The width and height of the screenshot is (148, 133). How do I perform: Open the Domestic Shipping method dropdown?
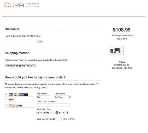(x=20, y=66)
